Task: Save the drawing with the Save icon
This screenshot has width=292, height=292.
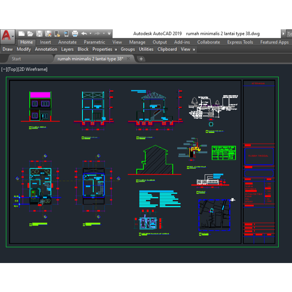Action: coord(39,34)
